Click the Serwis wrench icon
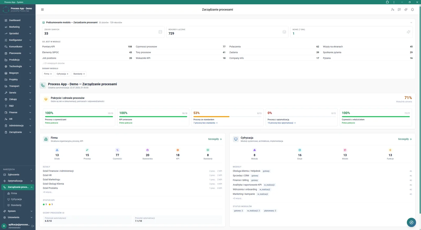This screenshot has height=230, width=421. point(6,93)
